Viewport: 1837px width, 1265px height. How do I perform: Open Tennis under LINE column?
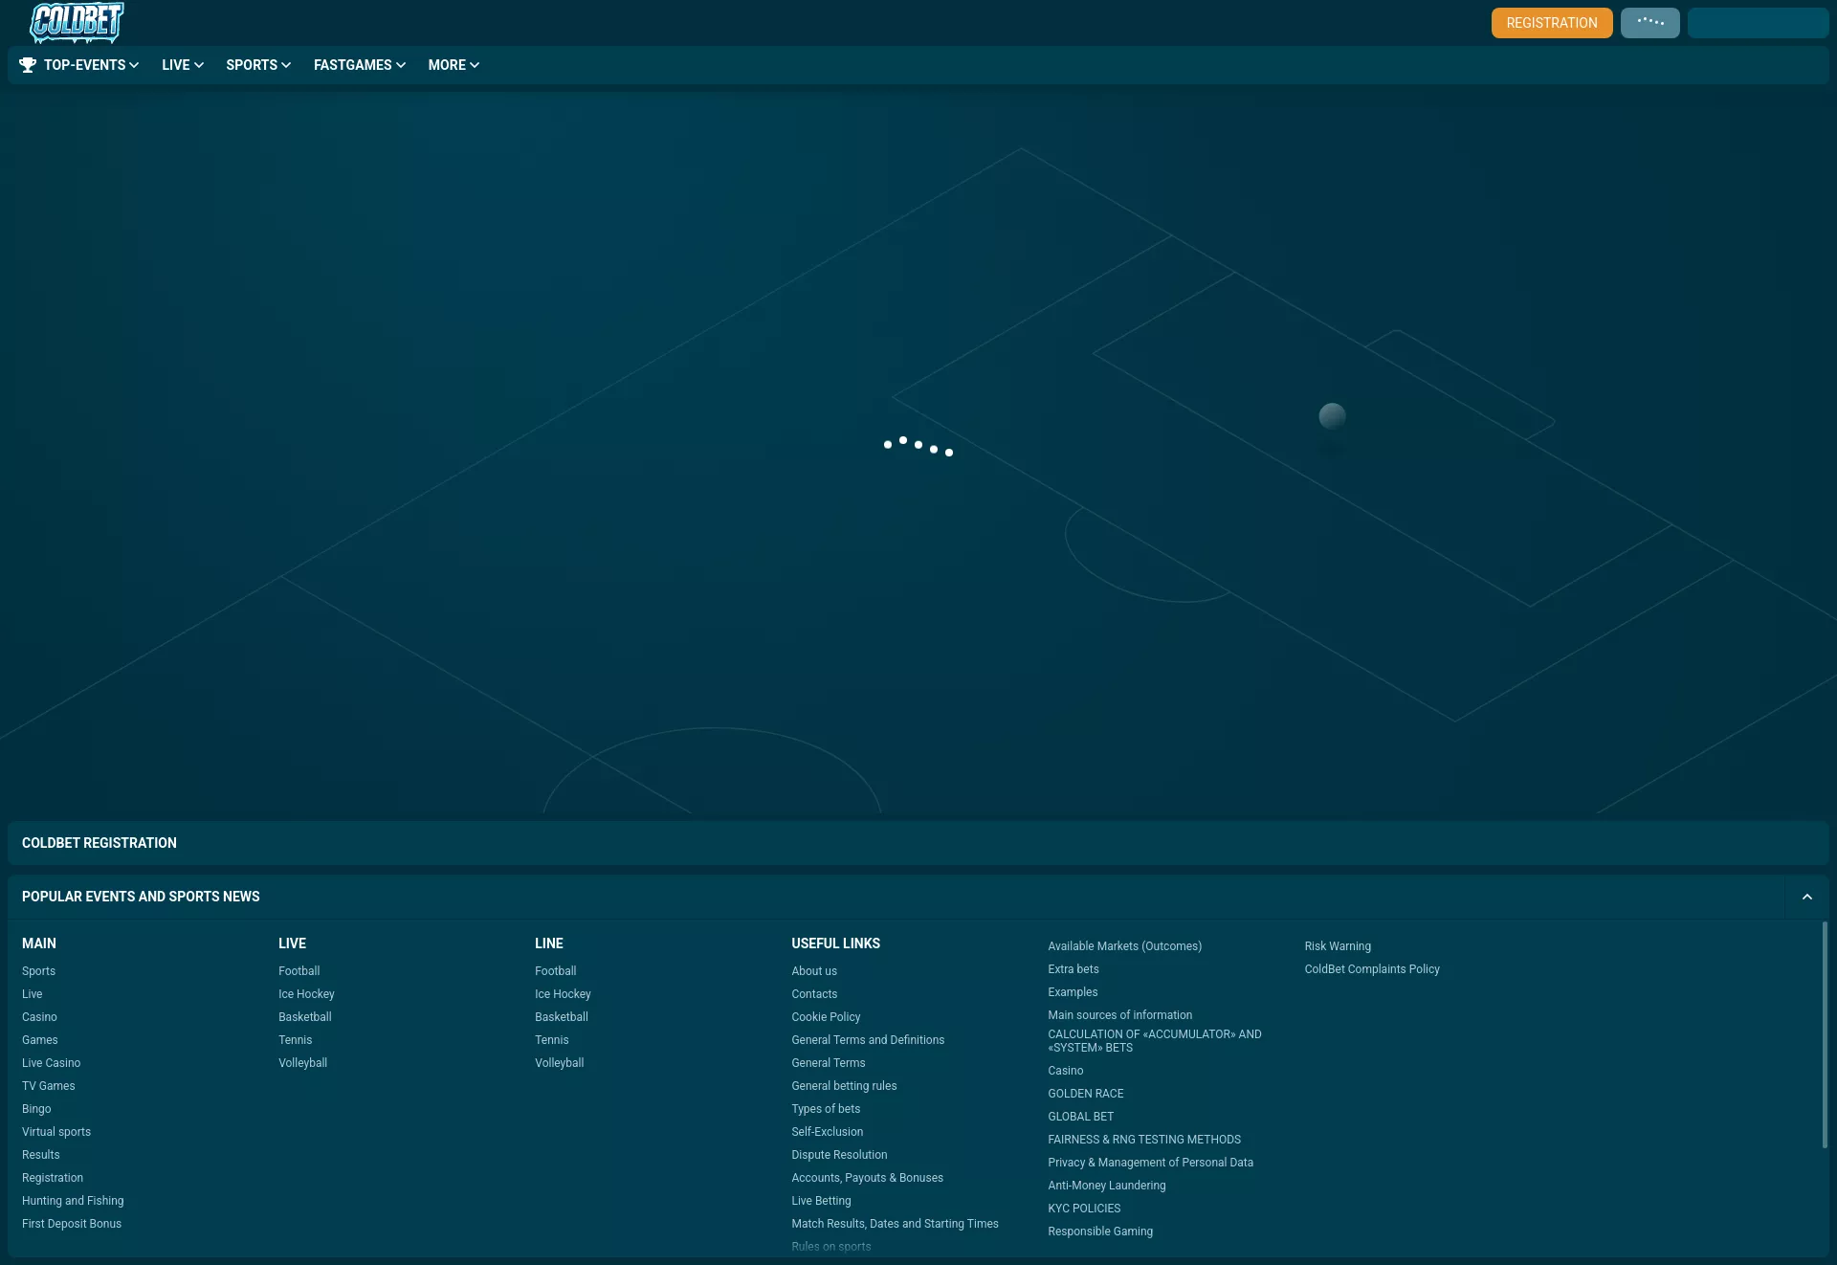point(552,1040)
